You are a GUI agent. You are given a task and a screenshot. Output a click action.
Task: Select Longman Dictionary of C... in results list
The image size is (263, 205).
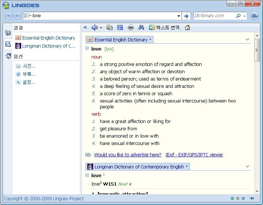click(x=45, y=46)
